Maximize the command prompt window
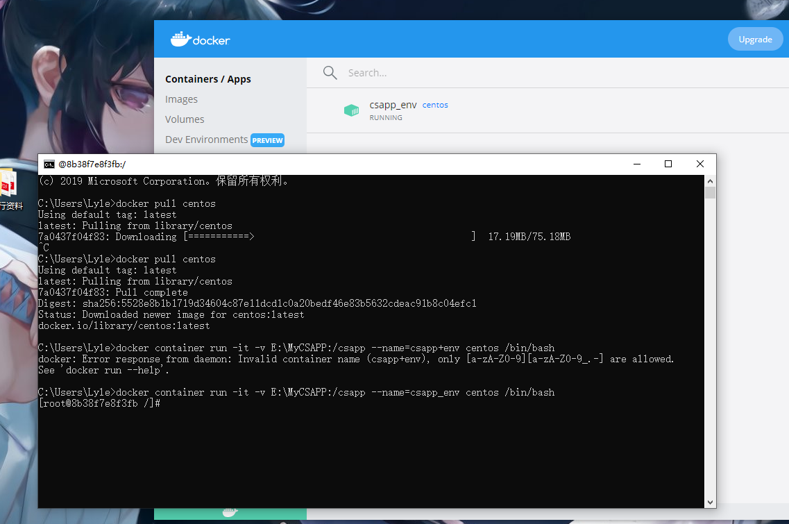The image size is (789, 524). (x=668, y=164)
